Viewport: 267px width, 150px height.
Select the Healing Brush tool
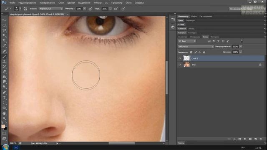[x=4, y=51]
